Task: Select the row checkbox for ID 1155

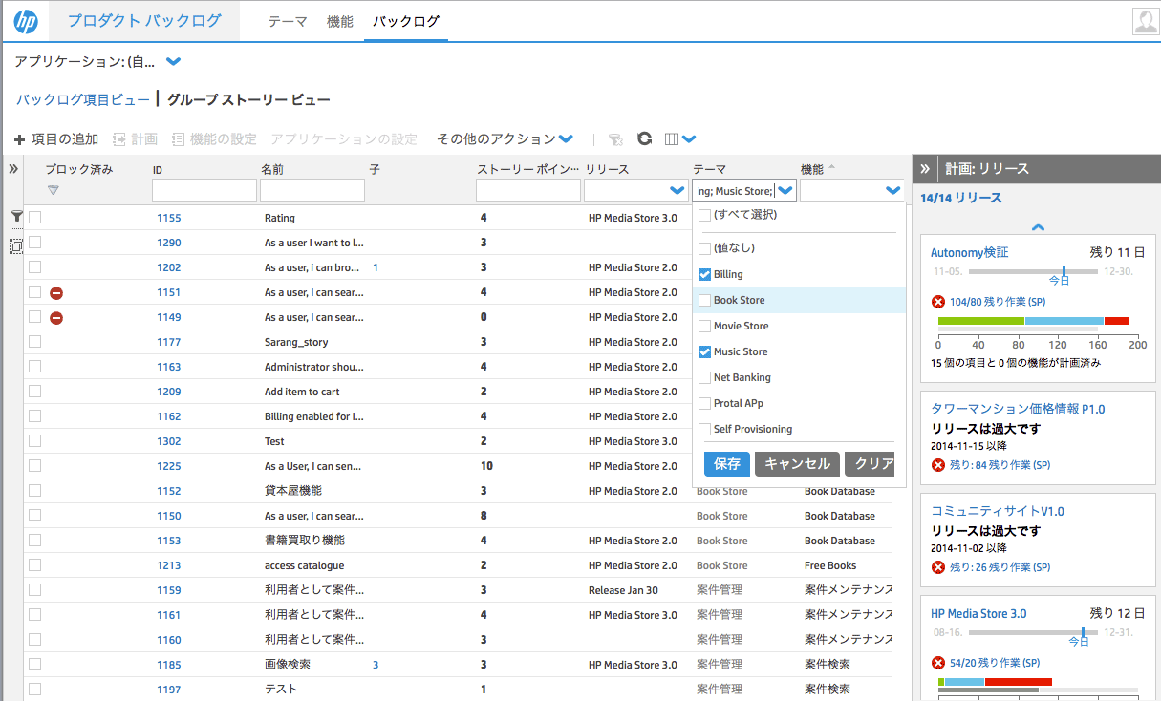Action: (x=34, y=218)
